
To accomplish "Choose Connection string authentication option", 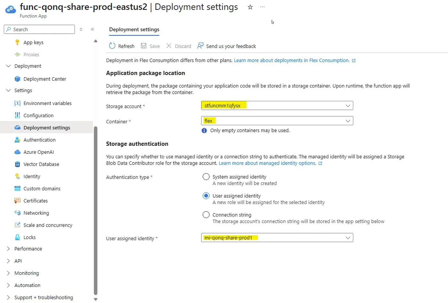I will 206,215.
